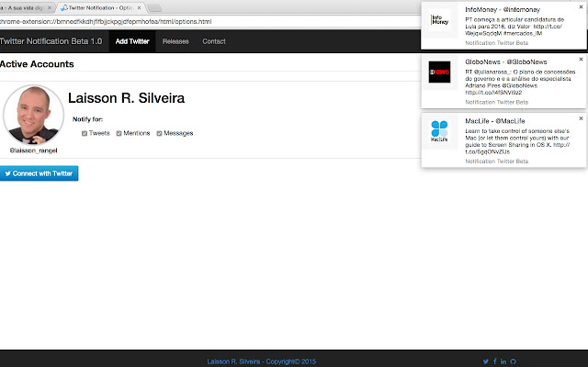This screenshot has height=367, width=588.
Task: Toggle the Mentions notification checkbox
Action: [119, 133]
